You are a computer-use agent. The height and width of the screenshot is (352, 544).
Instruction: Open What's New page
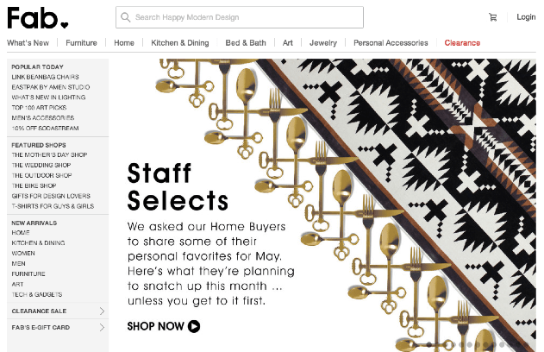[28, 42]
